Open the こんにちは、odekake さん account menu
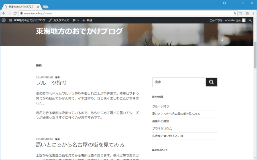The width and height of the screenshot is (257, 160). (227, 20)
